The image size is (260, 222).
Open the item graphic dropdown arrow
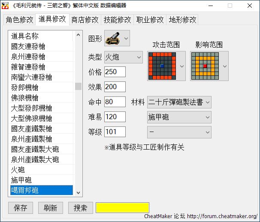click(126, 38)
